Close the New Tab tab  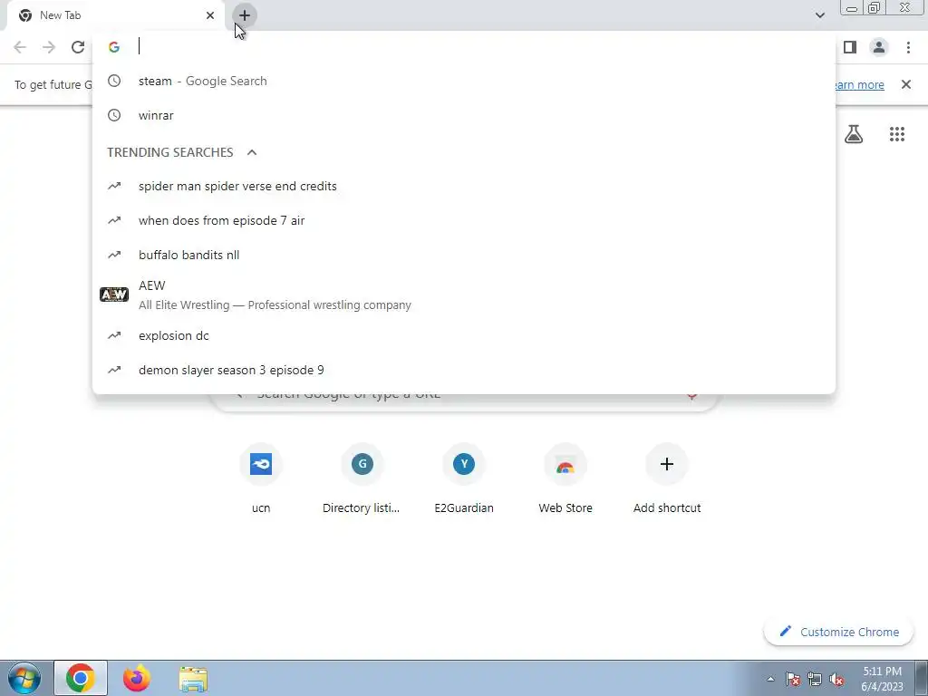[x=210, y=15]
